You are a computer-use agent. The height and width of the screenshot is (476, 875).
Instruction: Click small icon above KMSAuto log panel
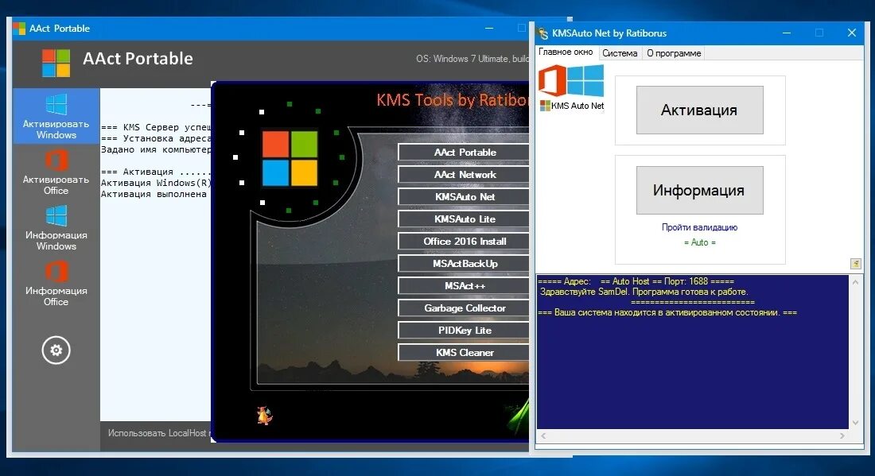click(855, 264)
